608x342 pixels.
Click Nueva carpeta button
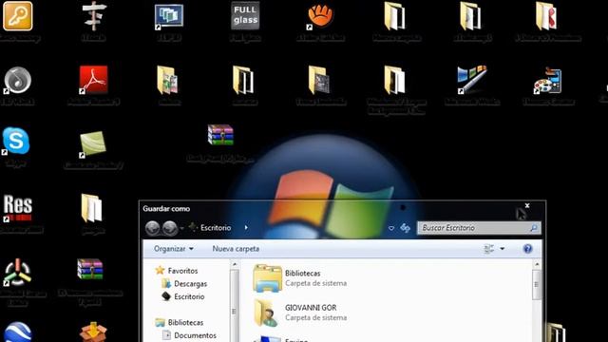[236, 249]
